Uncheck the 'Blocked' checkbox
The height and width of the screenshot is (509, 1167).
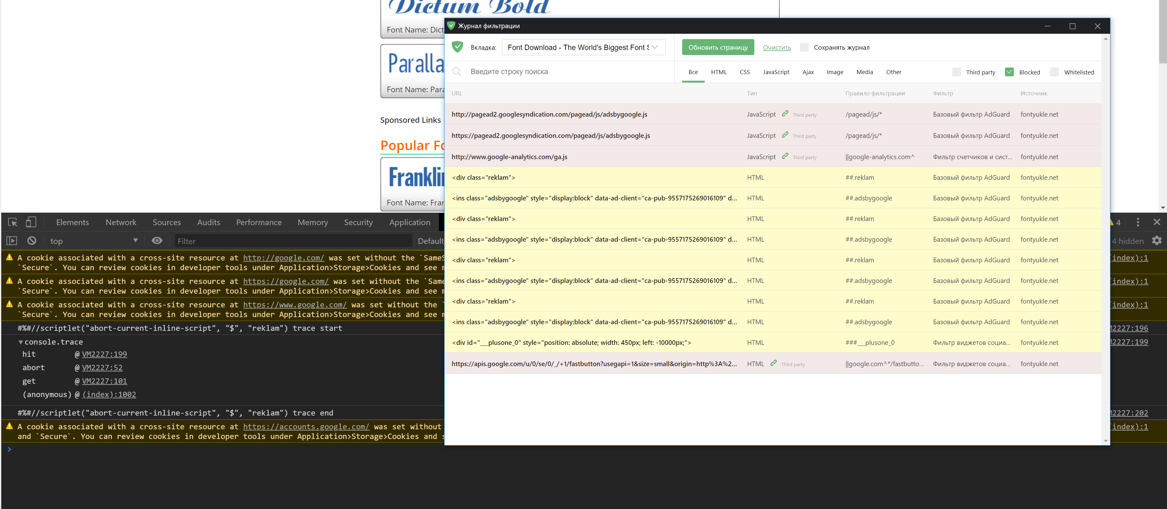click(x=1009, y=72)
